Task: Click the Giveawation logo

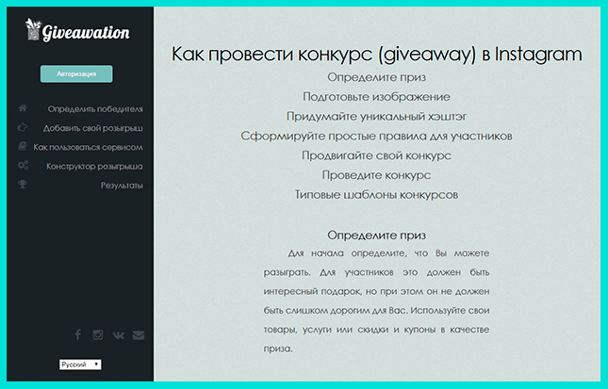Action: point(77,30)
